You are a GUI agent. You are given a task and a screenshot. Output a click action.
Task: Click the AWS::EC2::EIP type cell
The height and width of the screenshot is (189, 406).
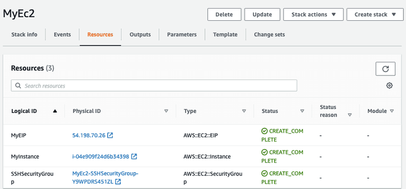click(200, 135)
